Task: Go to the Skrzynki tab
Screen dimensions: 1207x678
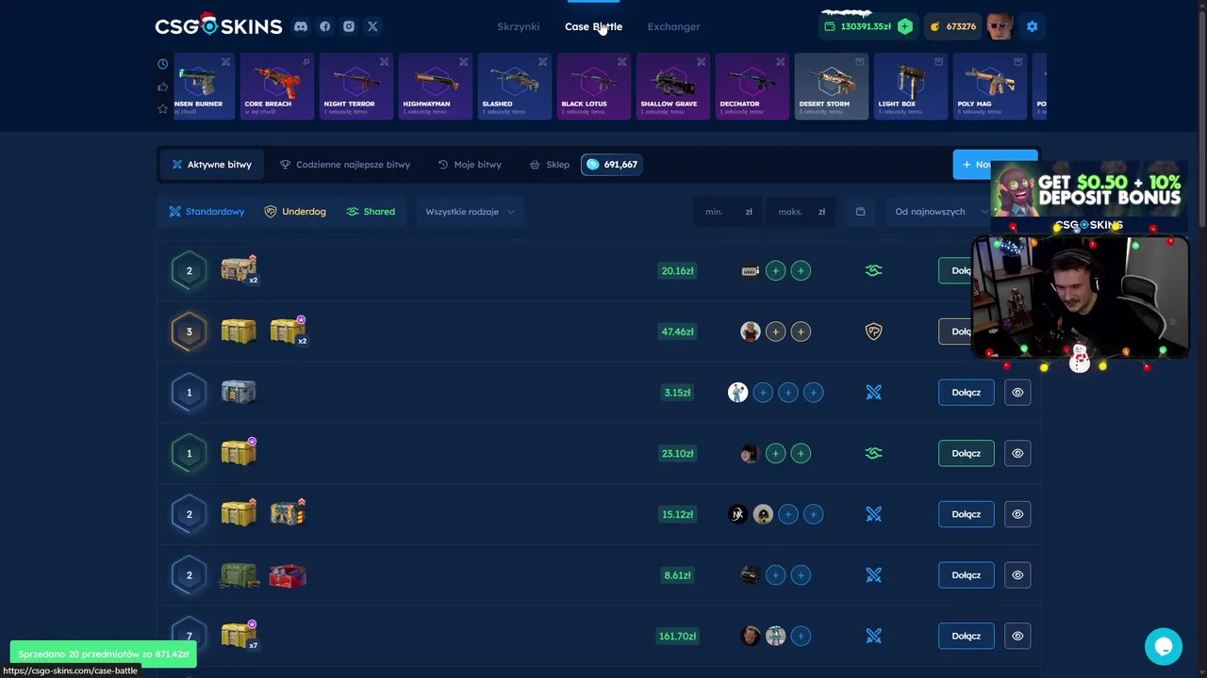Action: 519,26
